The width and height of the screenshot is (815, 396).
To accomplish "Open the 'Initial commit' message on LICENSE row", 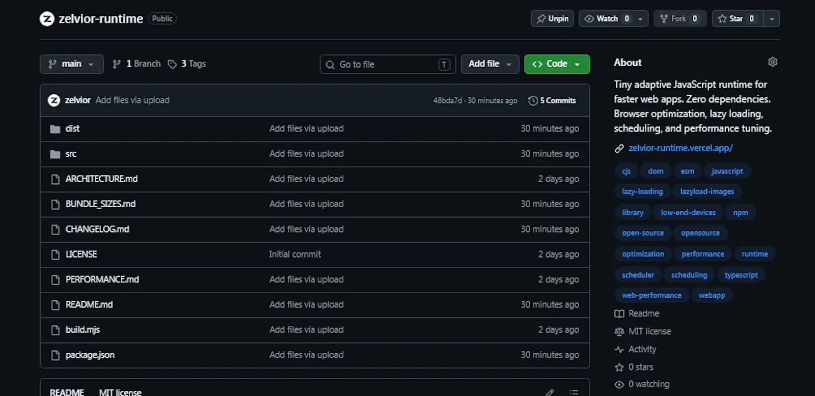I will point(295,254).
